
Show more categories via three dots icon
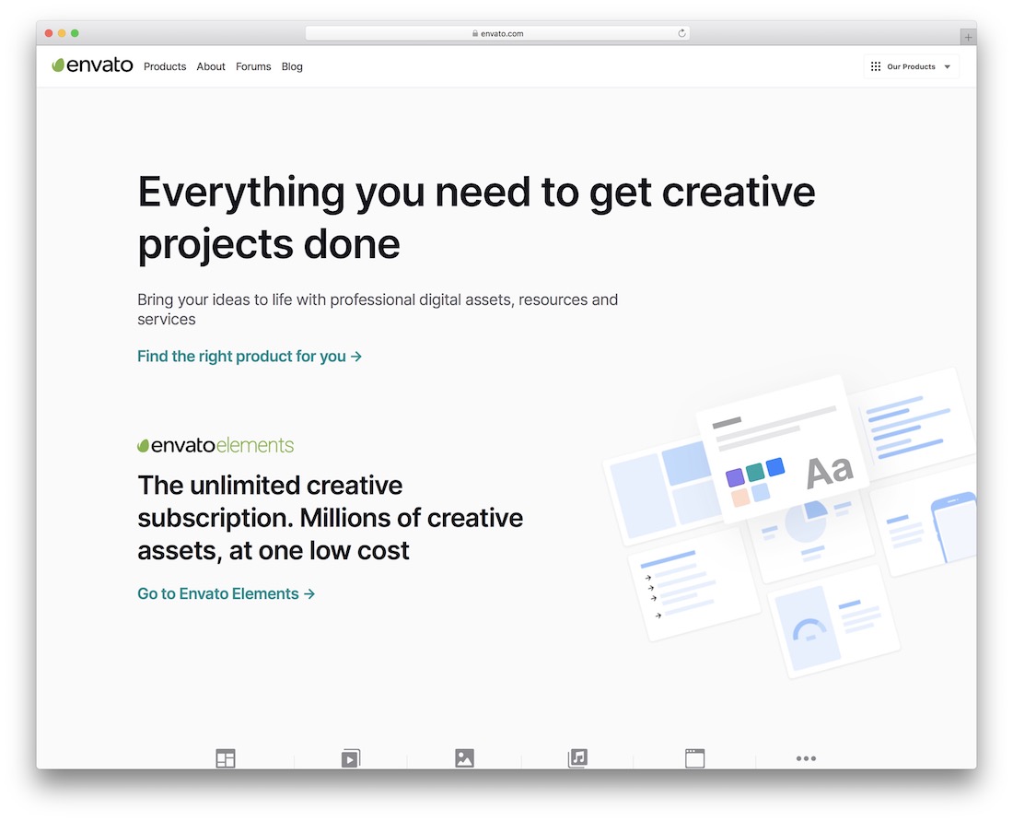pyautogui.click(x=807, y=758)
